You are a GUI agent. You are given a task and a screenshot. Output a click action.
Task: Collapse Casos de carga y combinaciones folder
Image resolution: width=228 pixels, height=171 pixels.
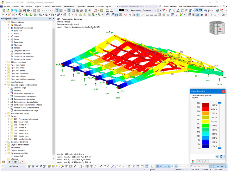(5, 85)
